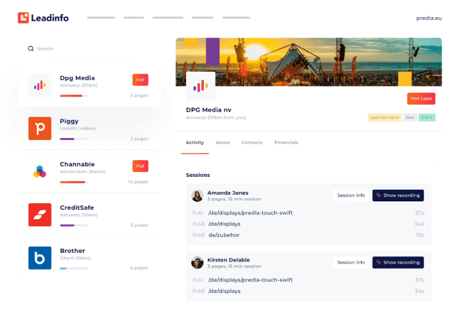Open the Contacts tab

click(x=252, y=142)
